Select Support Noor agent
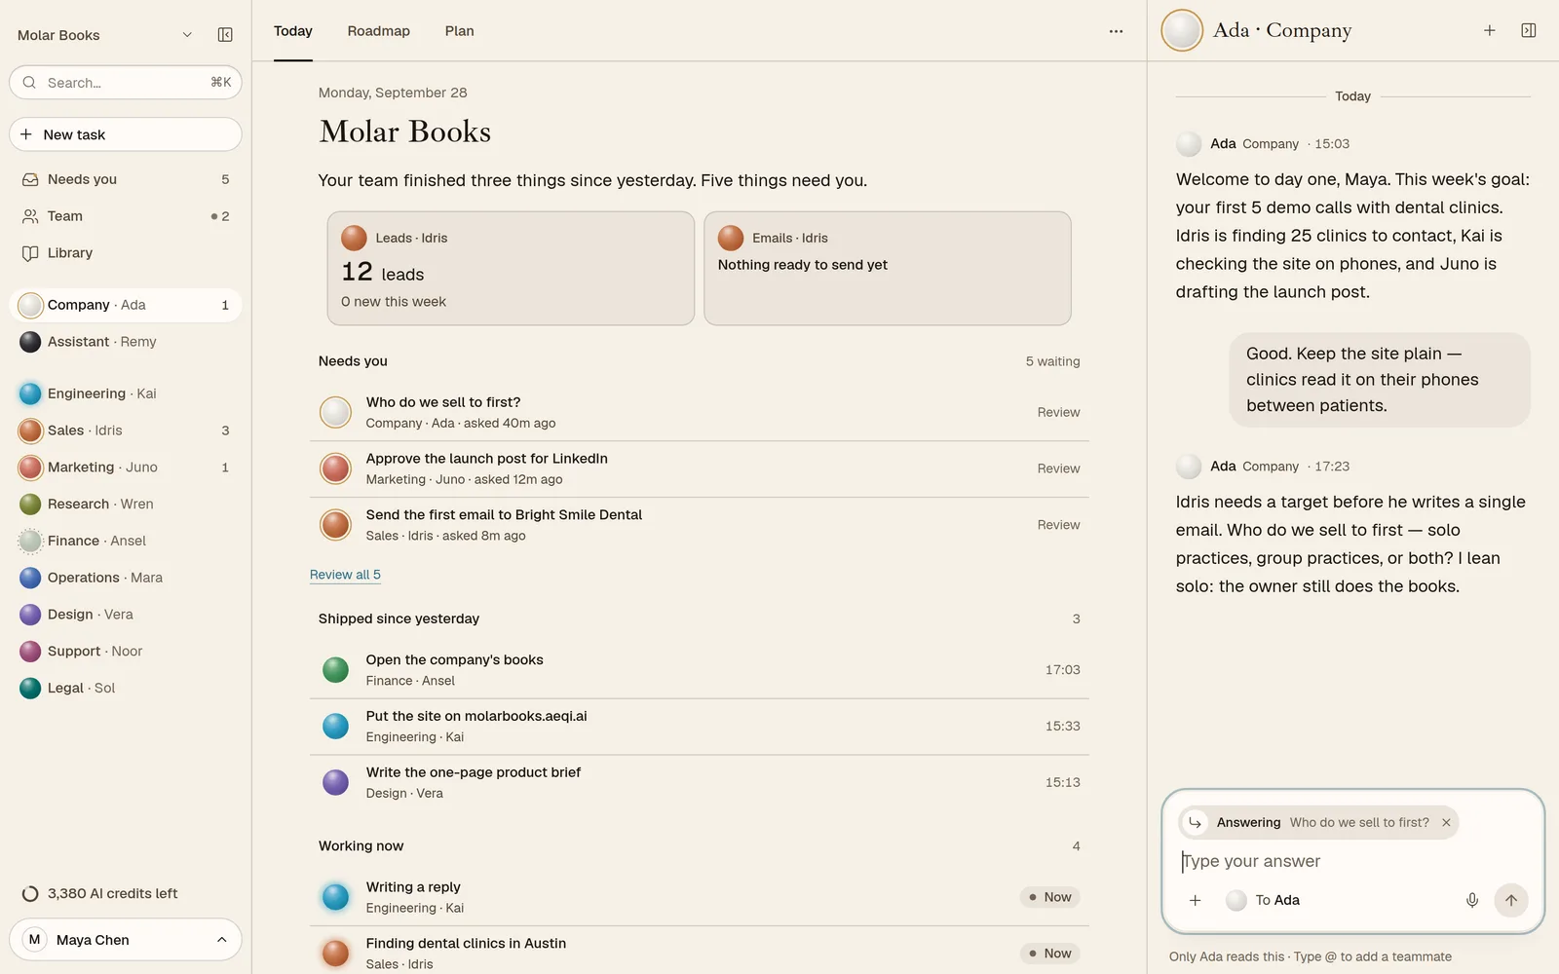 tap(126, 651)
